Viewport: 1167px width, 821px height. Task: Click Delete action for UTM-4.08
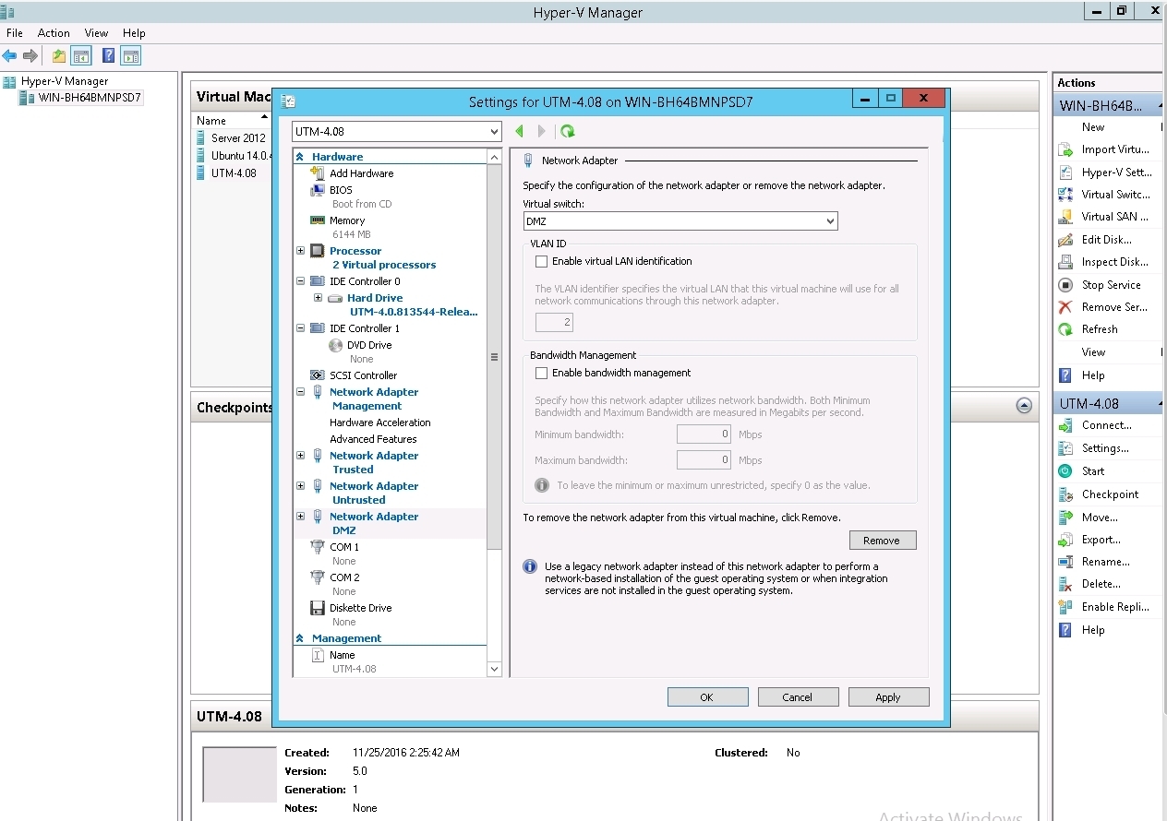[x=1101, y=584]
